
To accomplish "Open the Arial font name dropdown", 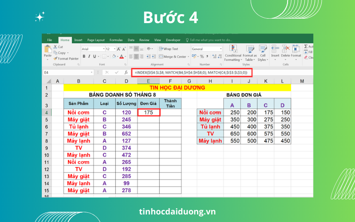I will (104, 49).
